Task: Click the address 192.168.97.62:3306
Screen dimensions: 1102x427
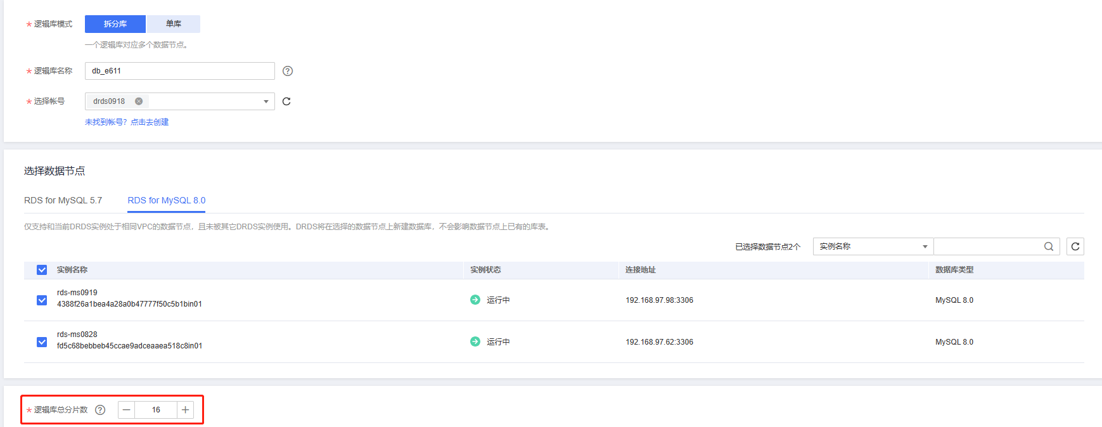Action: pos(660,342)
